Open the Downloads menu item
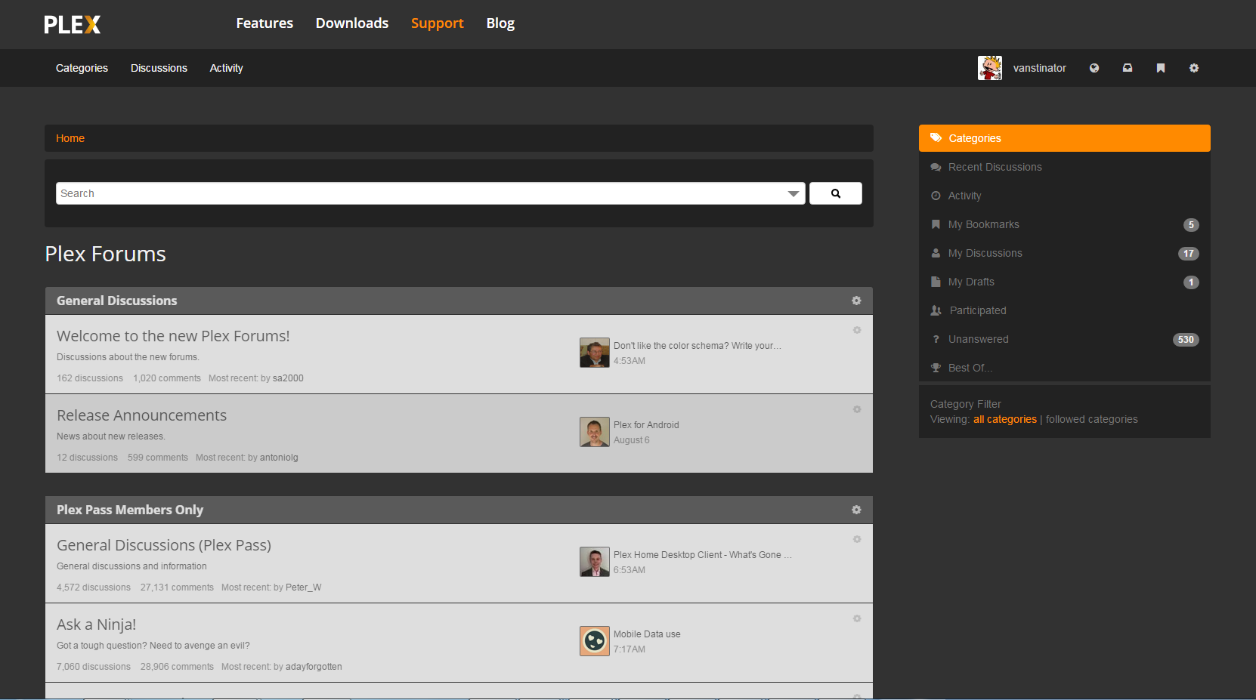This screenshot has height=700, width=1256. [352, 23]
